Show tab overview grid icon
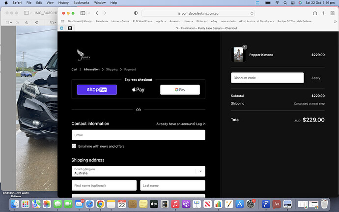339x212 pixels. (x=333, y=13)
